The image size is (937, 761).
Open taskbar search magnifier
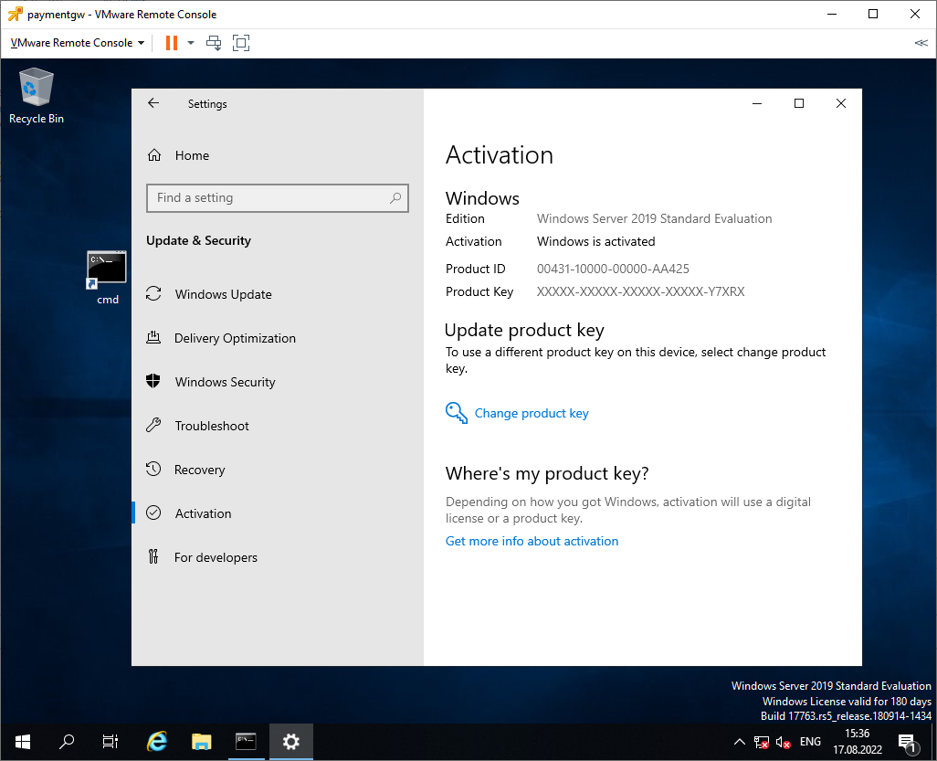click(67, 742)
